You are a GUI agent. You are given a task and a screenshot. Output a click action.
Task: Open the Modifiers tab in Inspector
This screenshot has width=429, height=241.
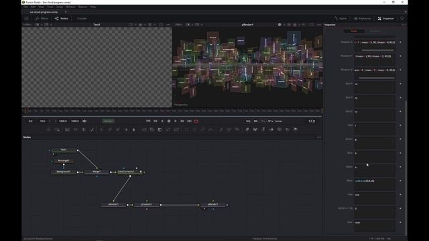coord(375,31)
